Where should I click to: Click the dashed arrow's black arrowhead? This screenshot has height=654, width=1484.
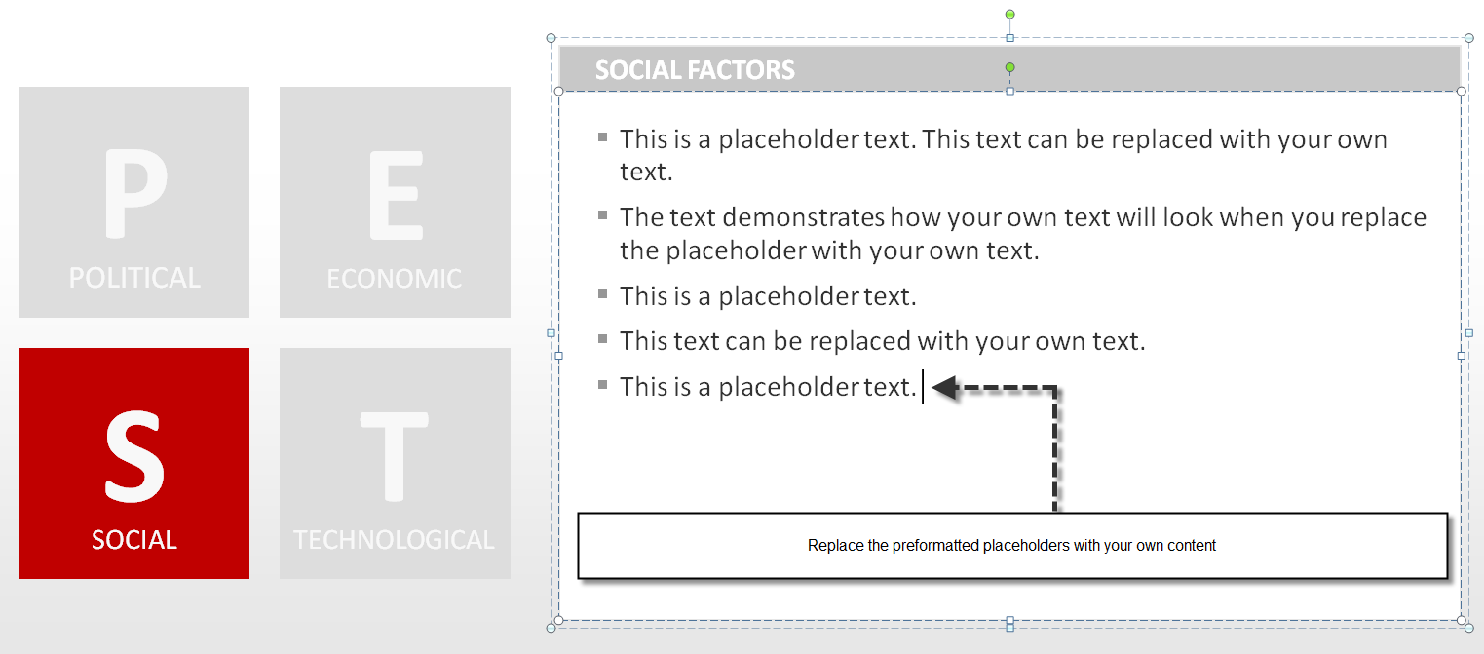[942, 388]
